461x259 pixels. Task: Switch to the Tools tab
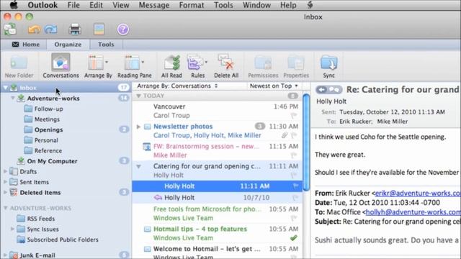[x=106, y=45]
